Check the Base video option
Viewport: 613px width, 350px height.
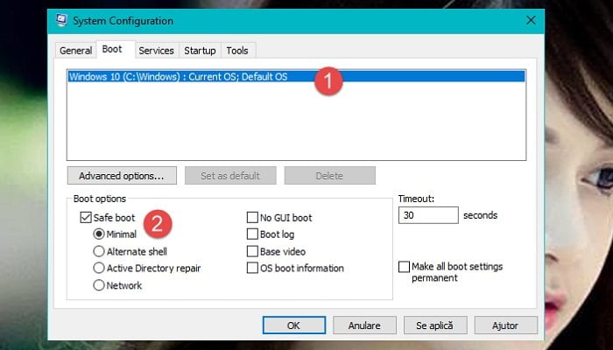pyautogui.click(x=252, y=251)
